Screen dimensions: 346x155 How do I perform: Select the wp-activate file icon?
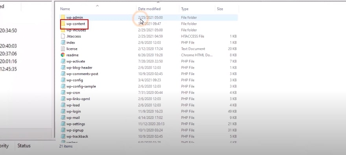[x=63, y=62]
